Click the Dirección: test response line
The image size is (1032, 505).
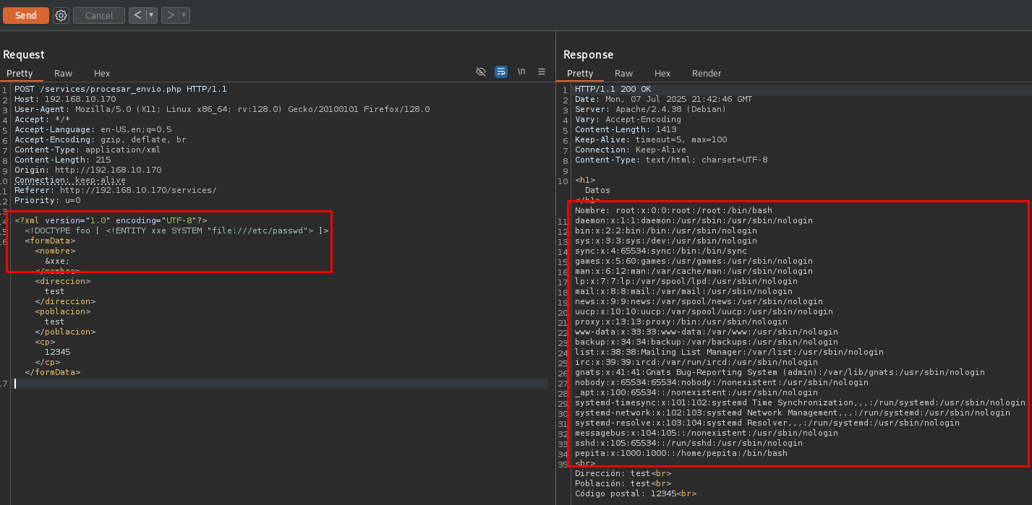(623, 473)
